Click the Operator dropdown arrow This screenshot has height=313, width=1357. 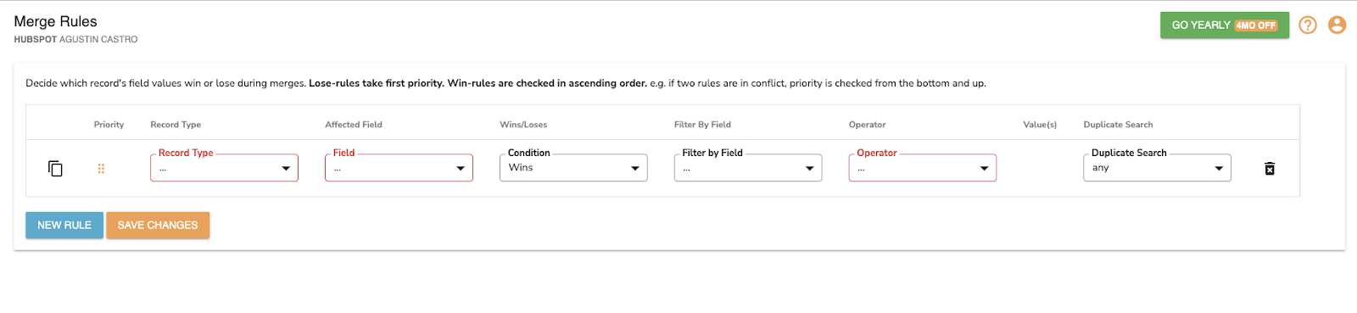click(984, 168)
